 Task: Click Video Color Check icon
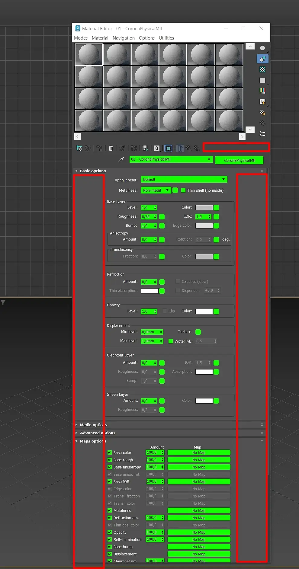click(262, 91)
